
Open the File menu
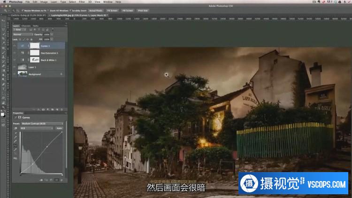pyautogui.click(x=27, y=2)
